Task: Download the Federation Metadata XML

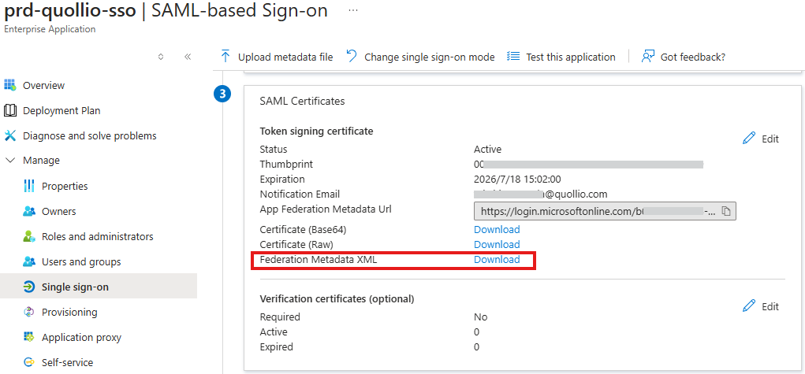Action: [x=497, y=260]
